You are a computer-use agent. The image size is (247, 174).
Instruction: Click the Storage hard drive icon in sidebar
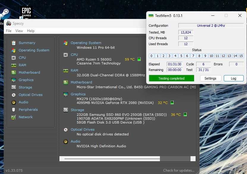14,87
